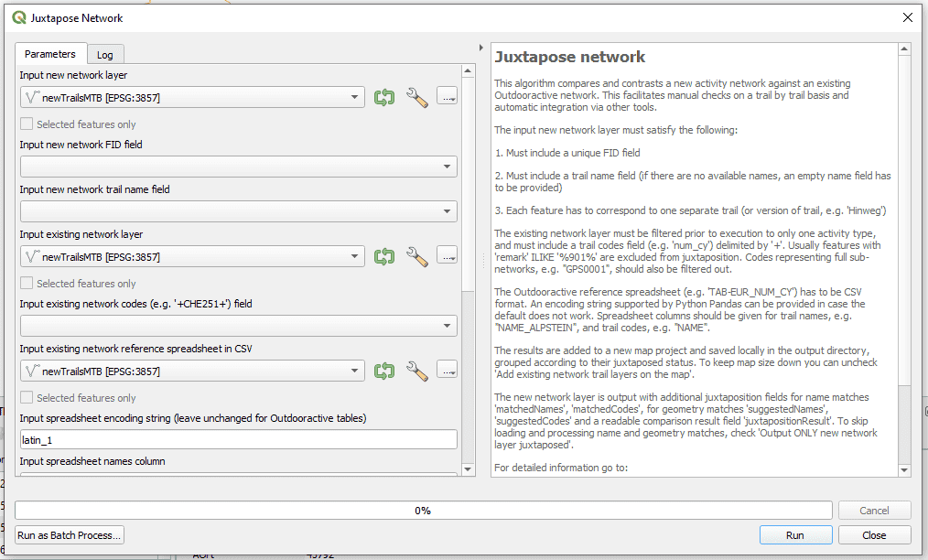The height and width of the screenshot is (560, 928).
Task: Click the 0% progress bar
Action: pos(423,511)
